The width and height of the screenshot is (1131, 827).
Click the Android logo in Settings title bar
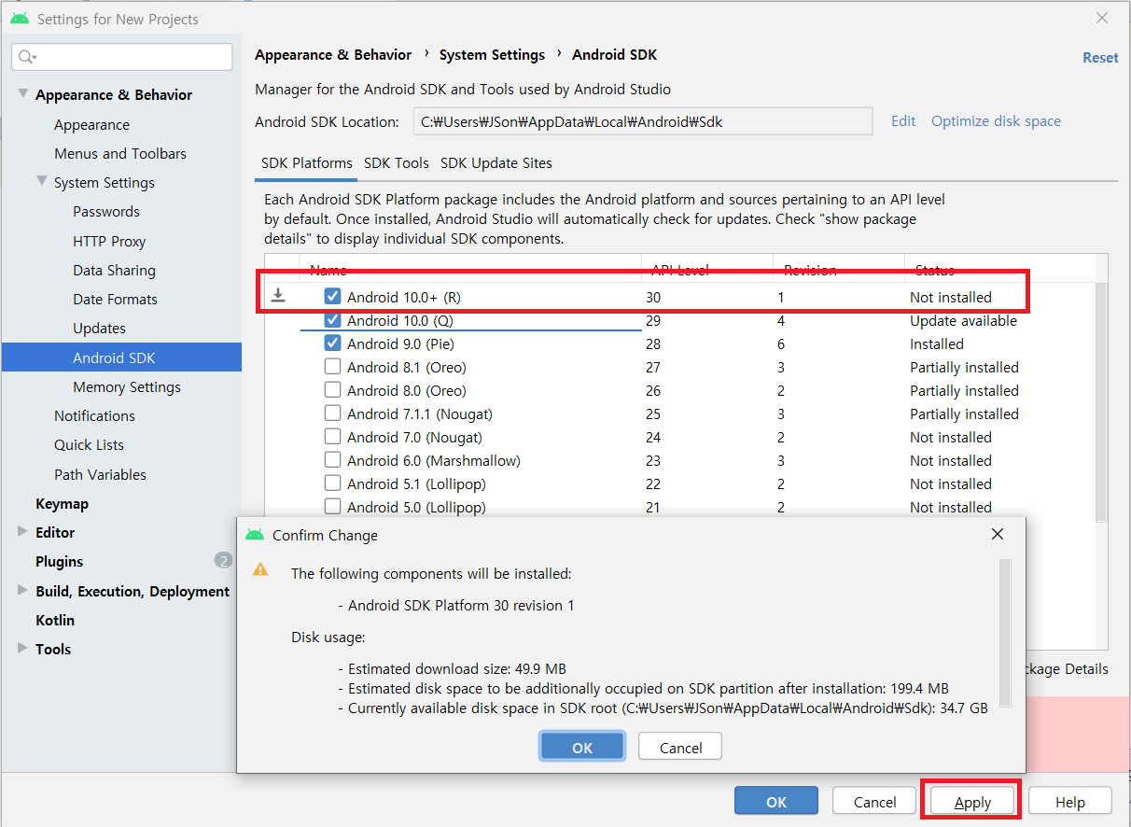19,19
